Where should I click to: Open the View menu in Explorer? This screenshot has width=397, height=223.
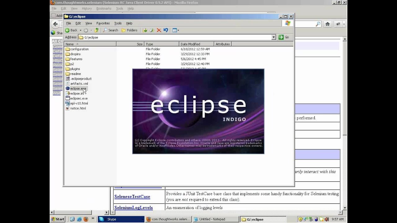click(x=89, y=23)
